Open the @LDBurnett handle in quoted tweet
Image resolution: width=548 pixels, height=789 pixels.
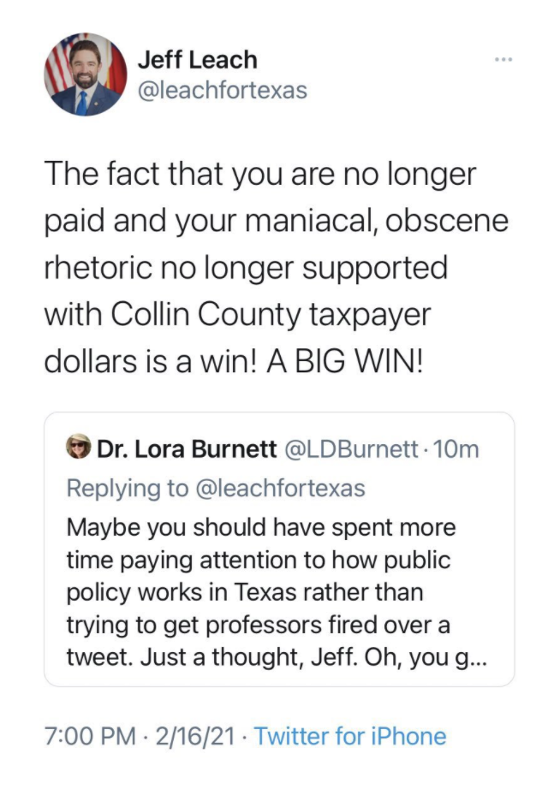pyautogui.click(x=352, y=449)
